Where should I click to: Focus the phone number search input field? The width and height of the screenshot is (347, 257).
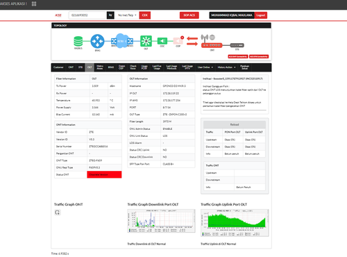click(x=87, y=15)
